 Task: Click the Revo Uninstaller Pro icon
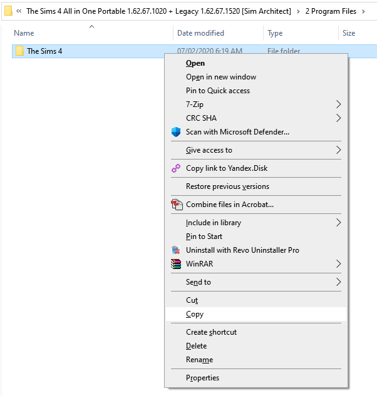coord(176,250)
